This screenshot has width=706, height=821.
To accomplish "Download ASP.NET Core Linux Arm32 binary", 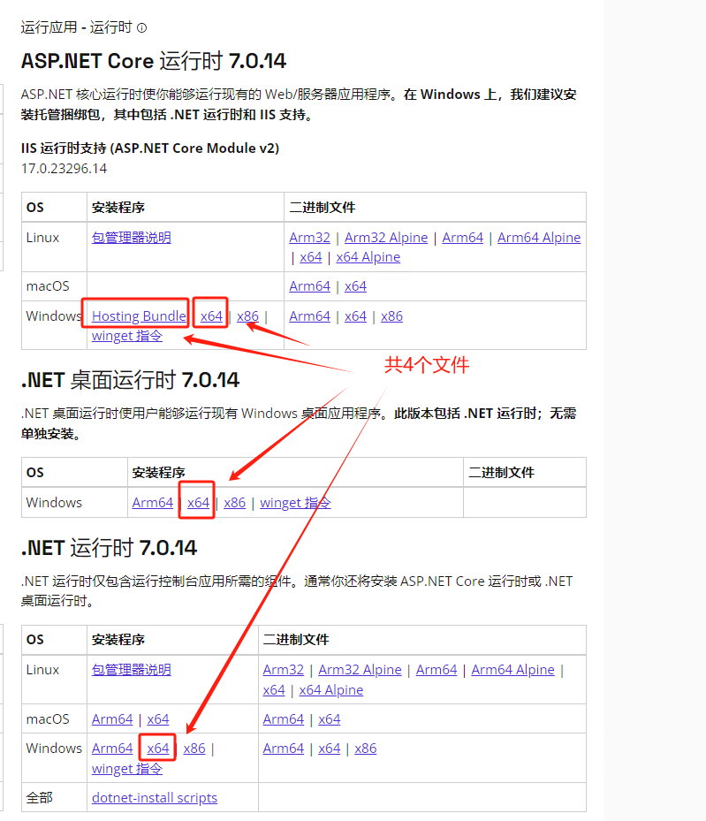I will pos(310,238).
